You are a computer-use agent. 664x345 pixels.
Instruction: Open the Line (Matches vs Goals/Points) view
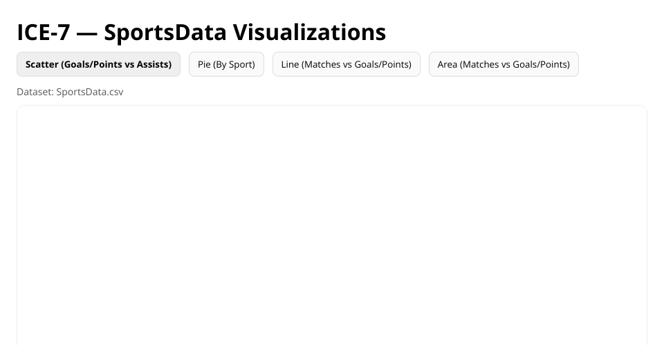tap(346, 64)
